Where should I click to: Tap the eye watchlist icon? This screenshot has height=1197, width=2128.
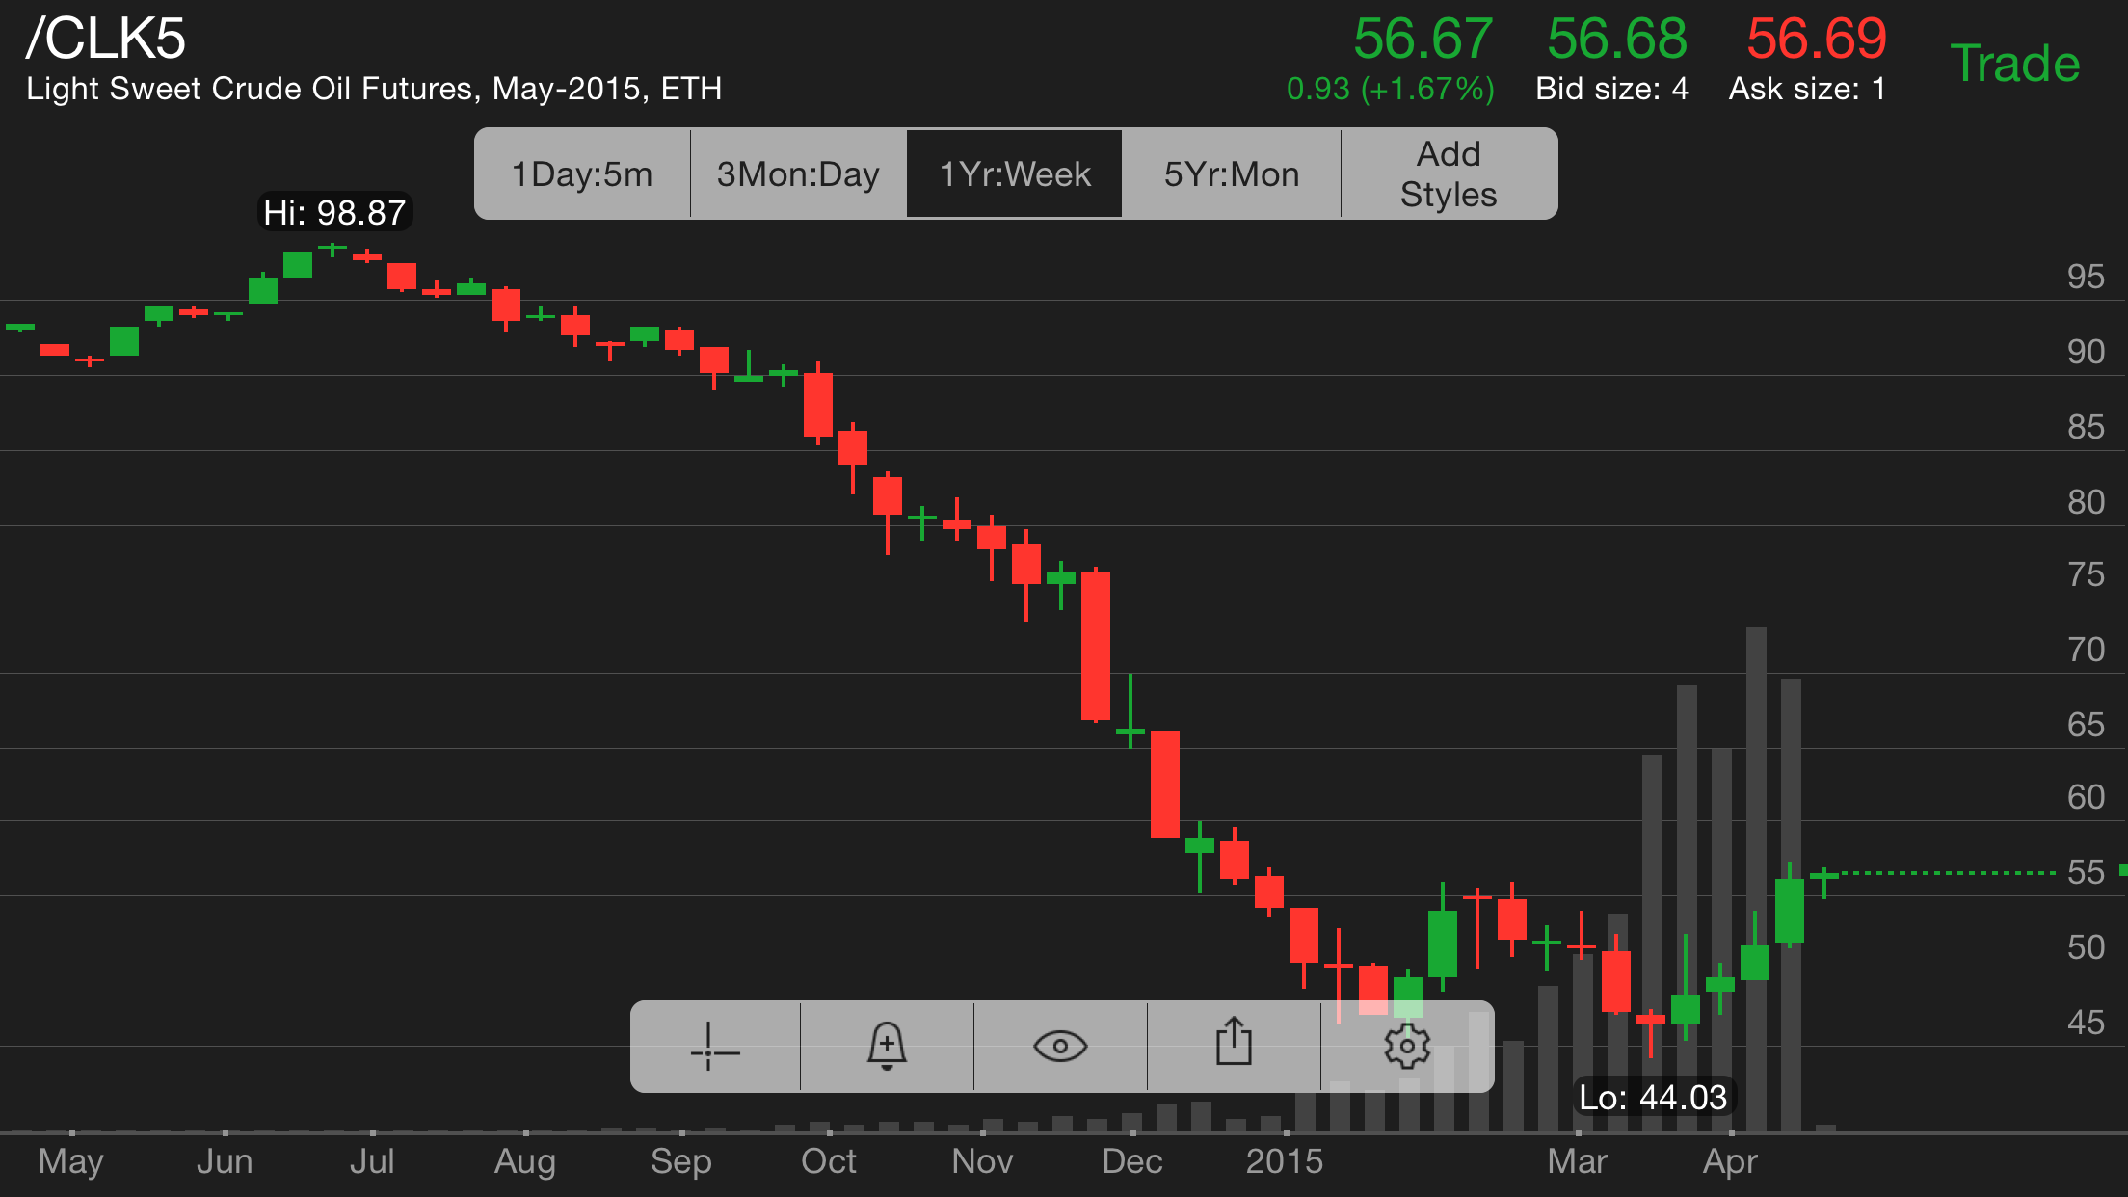[1060, 1047]
